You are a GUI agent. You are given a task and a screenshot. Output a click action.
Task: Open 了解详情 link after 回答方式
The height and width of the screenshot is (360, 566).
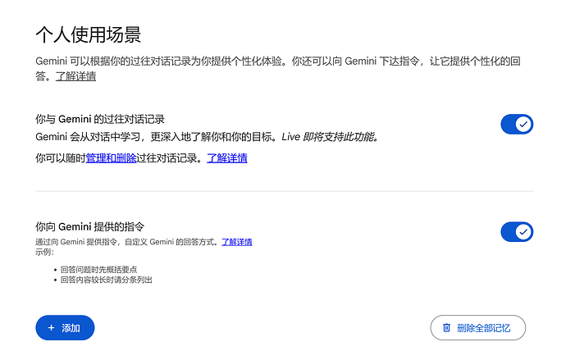click(237, 242)
